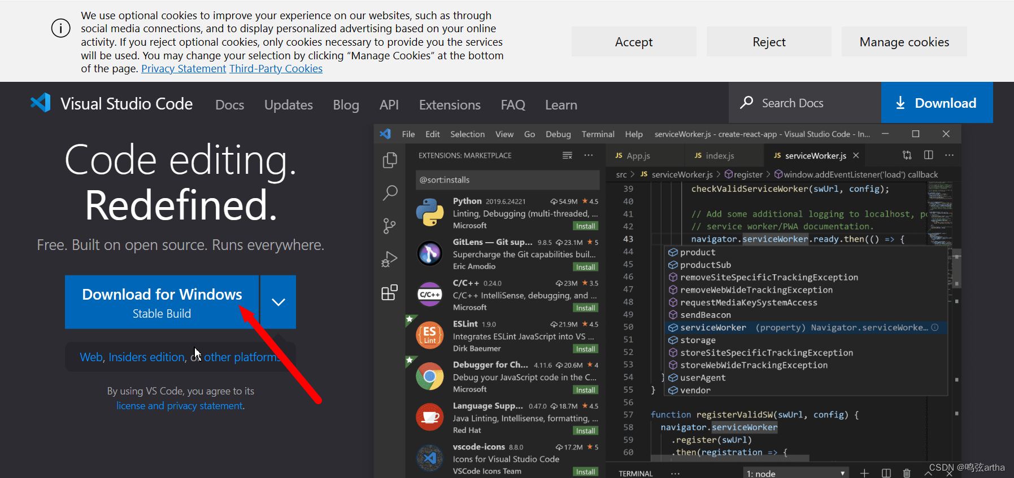Open the Learn navigation item

pyautogui.click(x=561, y=104)
